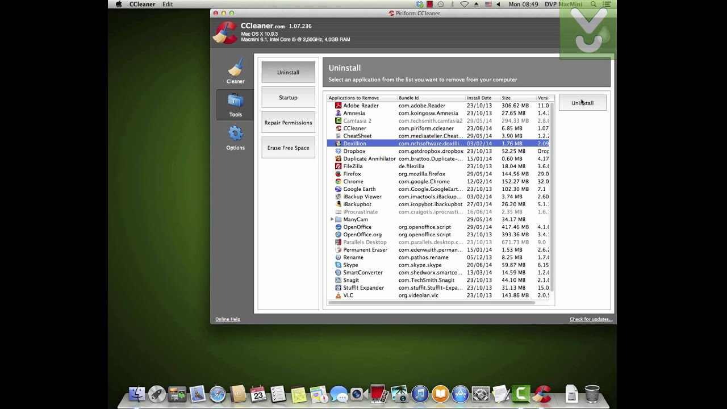This screenshot has width=727, height=409.
Task: Open the Cleaner section in sidebar
Action: pos(236,72)
